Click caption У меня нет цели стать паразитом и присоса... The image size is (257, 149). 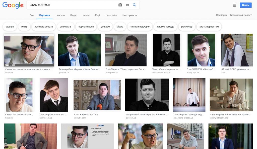(x=28, y=69)
